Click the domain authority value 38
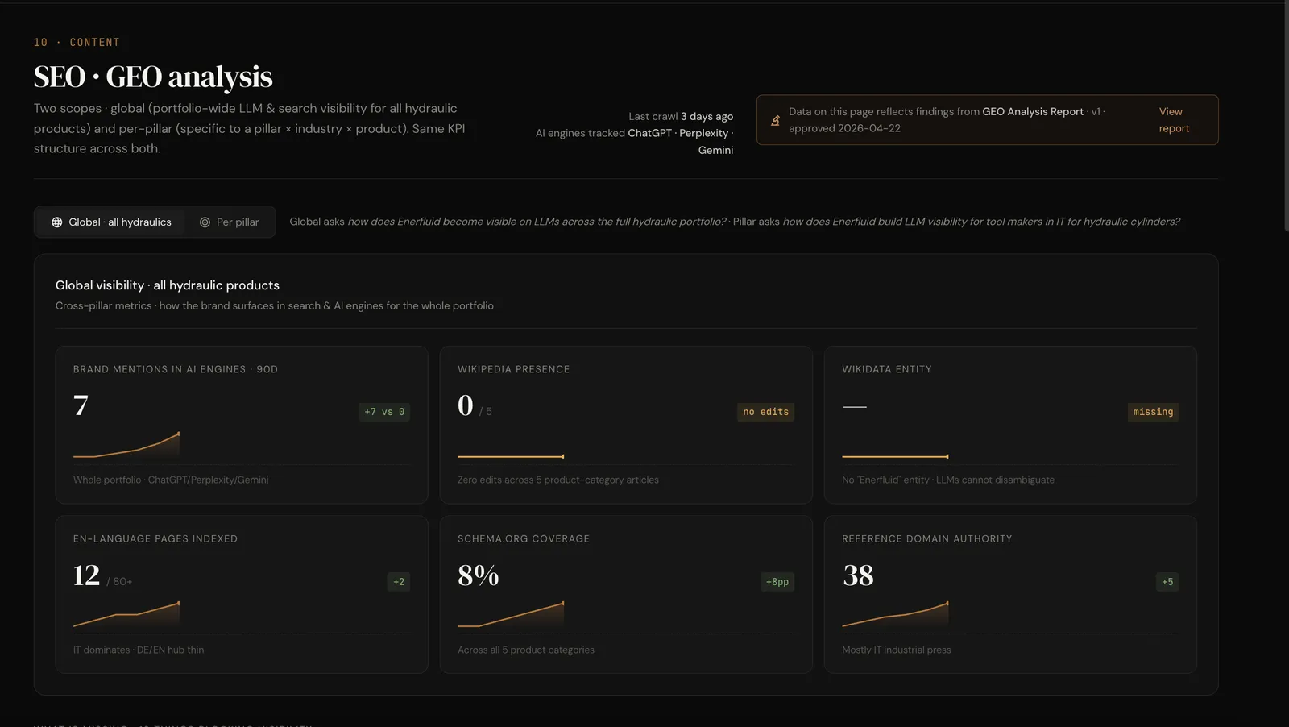The height and width of the screenshot is (727, 1289). [858, 575]
